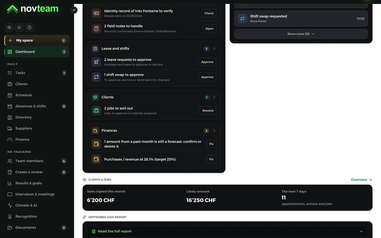Approve the 2 leave requests

tap(207, 62)
